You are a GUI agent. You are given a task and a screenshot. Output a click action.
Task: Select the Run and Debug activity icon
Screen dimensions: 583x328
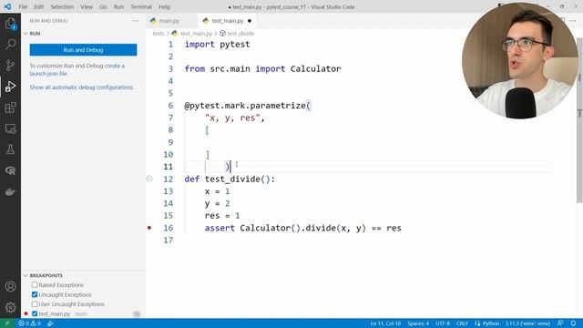pyautogui.click(x=10, y=87)
